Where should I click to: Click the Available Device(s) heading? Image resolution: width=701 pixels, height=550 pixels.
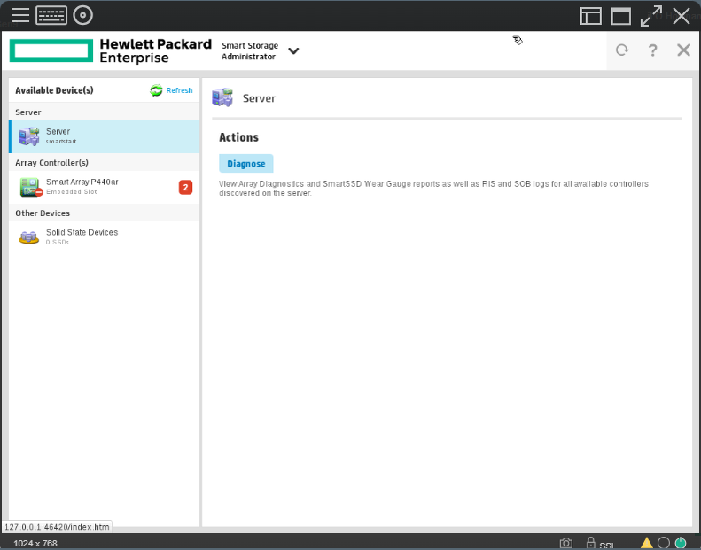coord(55,90)
